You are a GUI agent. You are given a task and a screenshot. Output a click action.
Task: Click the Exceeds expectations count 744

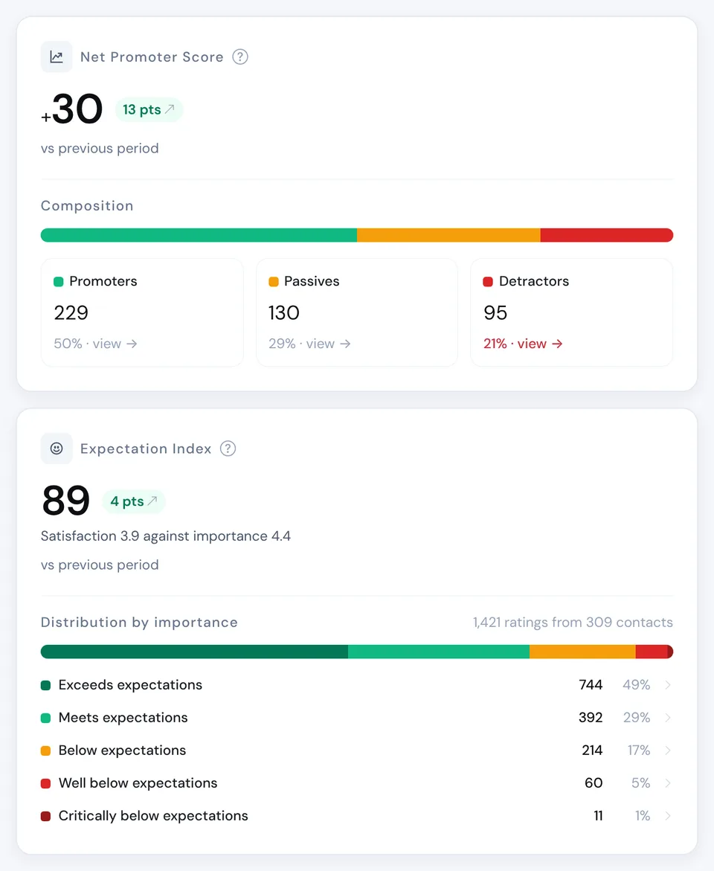[x=591, y=685]
